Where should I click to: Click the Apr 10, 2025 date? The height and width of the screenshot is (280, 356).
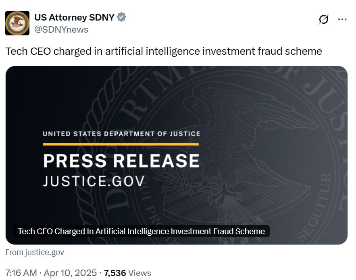pos(71,273)
